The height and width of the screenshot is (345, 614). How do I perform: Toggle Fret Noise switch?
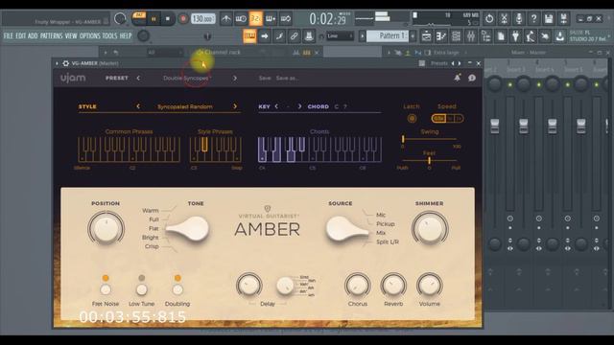point(106,289)
